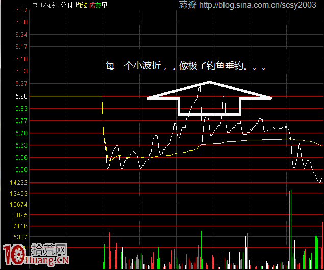Click the green 5.77 price axis label
This screenshot has width=324, height=270.
(21, 120)
